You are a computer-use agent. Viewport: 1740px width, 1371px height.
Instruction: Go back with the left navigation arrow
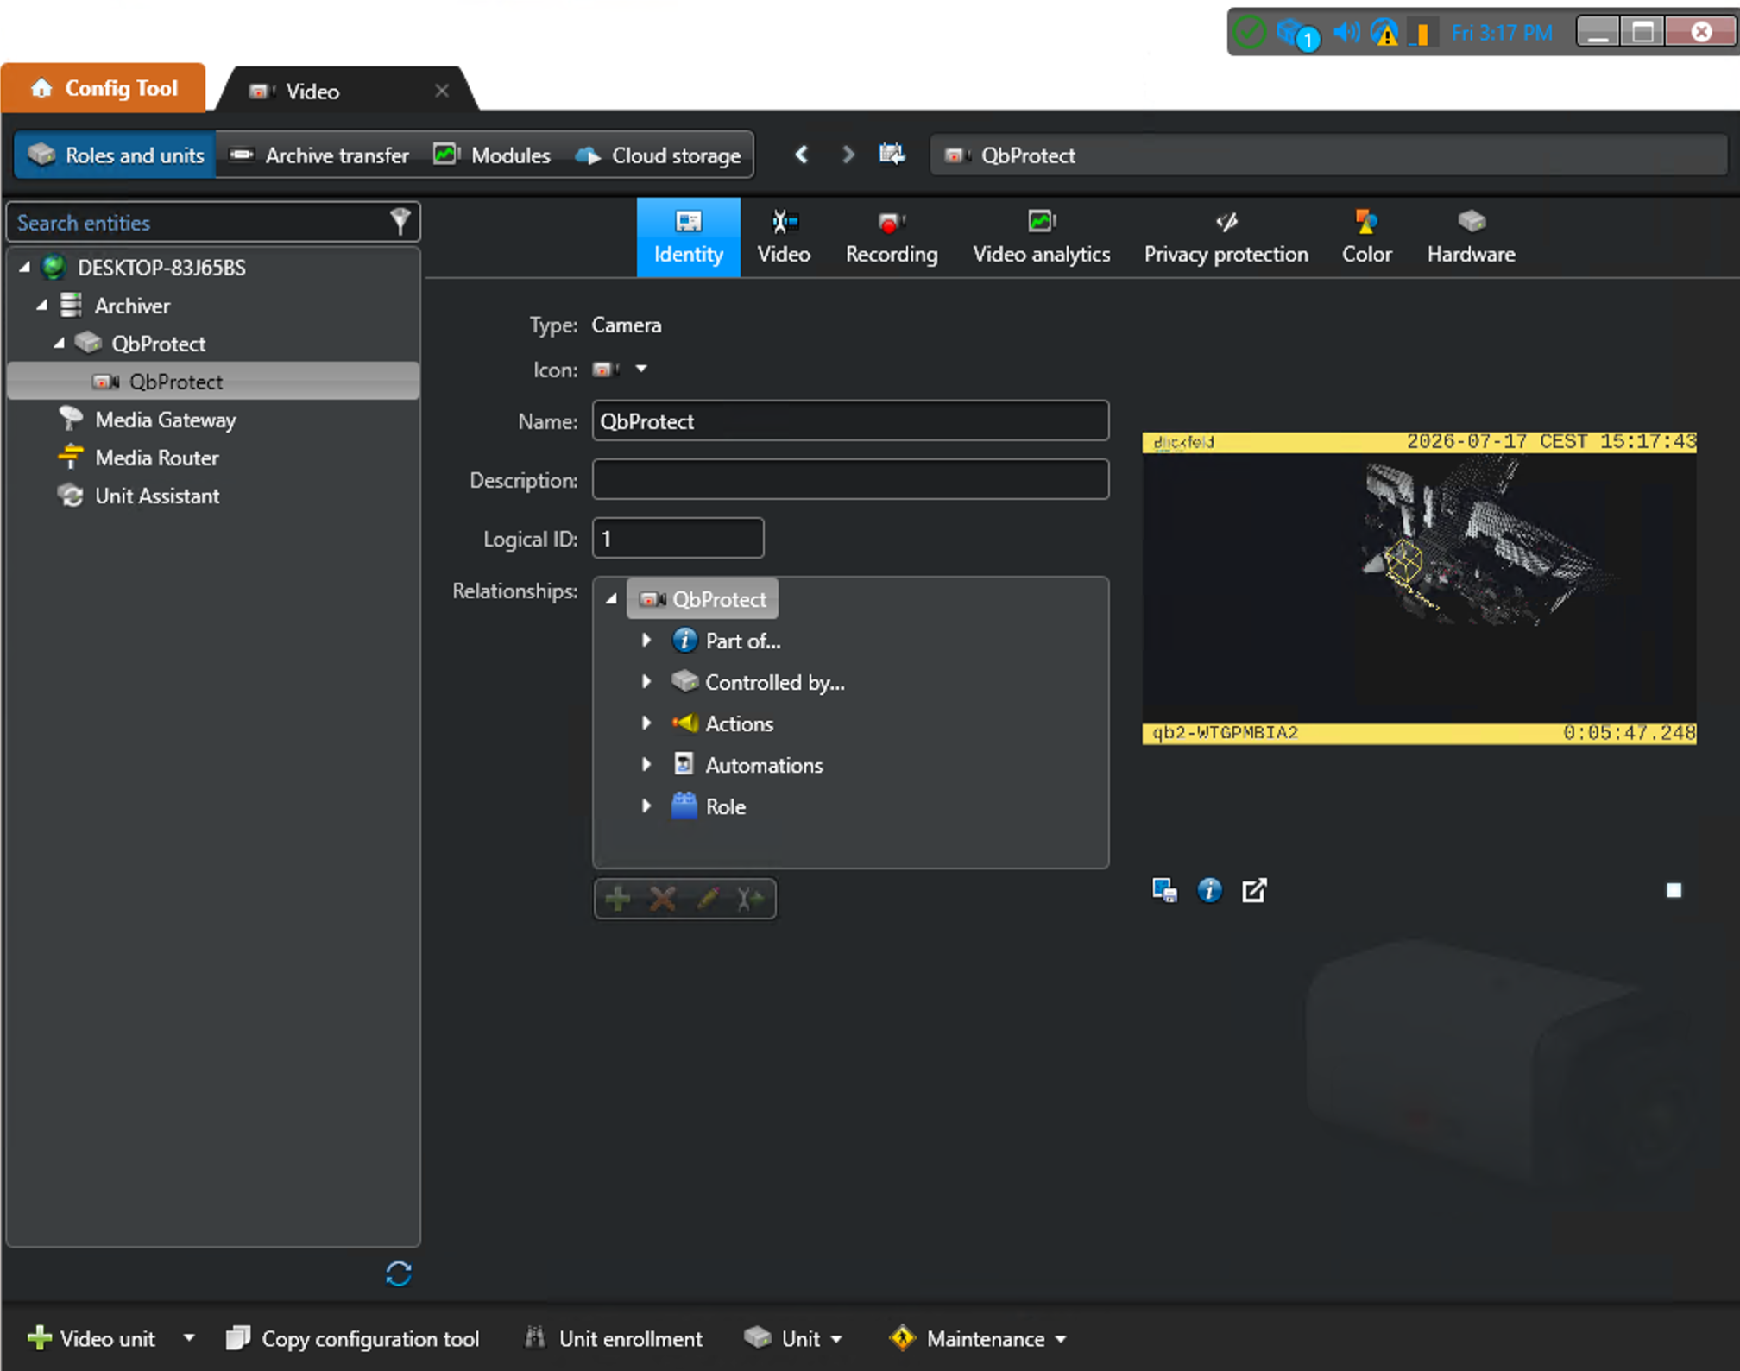point(802,155)
